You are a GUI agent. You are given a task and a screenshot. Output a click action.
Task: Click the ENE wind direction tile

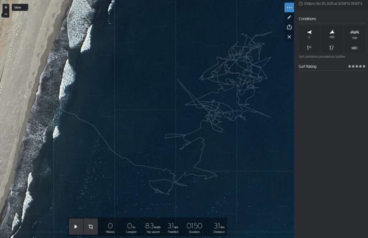pyautogui.click(x=332, y=34)
